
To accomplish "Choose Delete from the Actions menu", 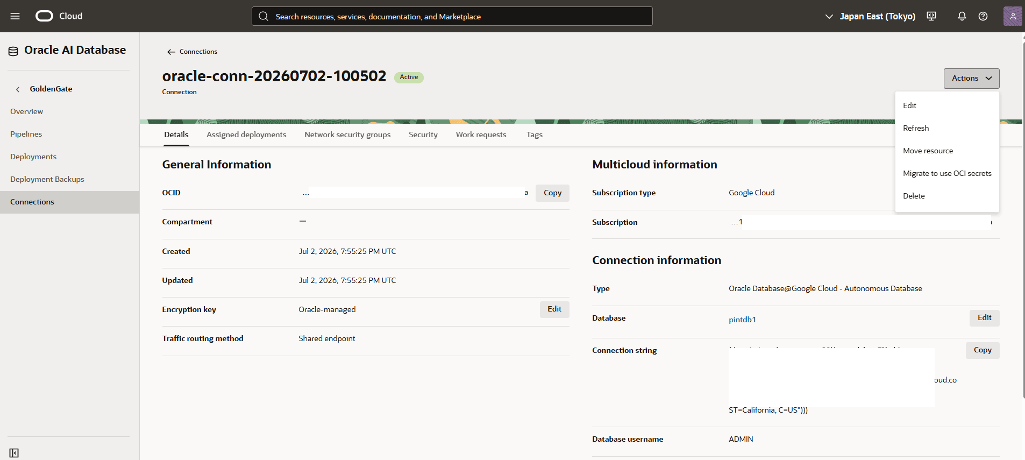I will [x=947, y=196].
